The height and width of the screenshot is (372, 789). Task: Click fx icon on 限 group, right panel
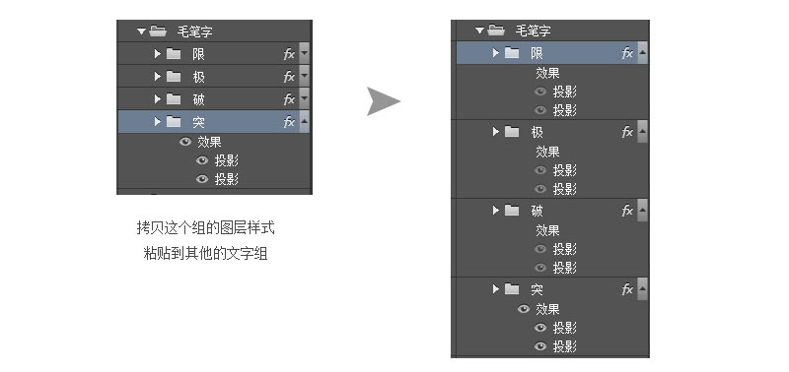coord(627,53)
